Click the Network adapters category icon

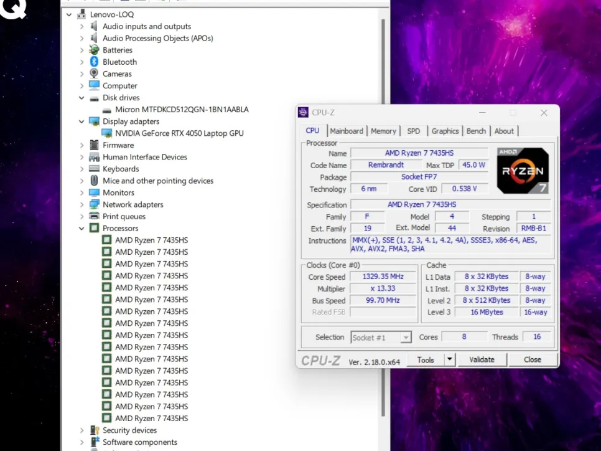pos(95,204)
